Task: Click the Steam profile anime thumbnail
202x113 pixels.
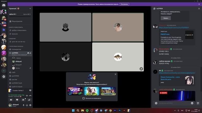Action: point(189,80)
